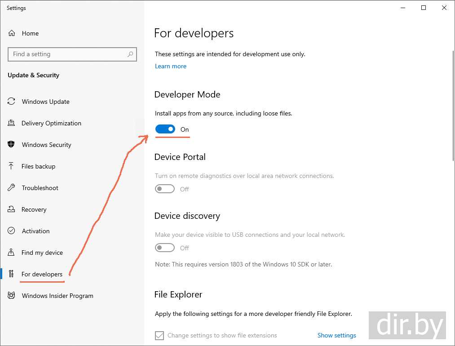Click into the Find a setting box
Screen dimensions: 455x346
(67, 54)
